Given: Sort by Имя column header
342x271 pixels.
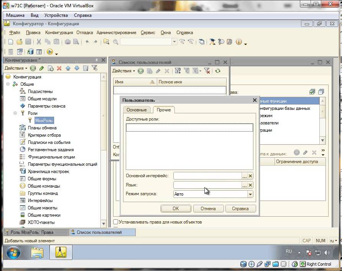Looking at the screenshot, I should pos(135,82).
